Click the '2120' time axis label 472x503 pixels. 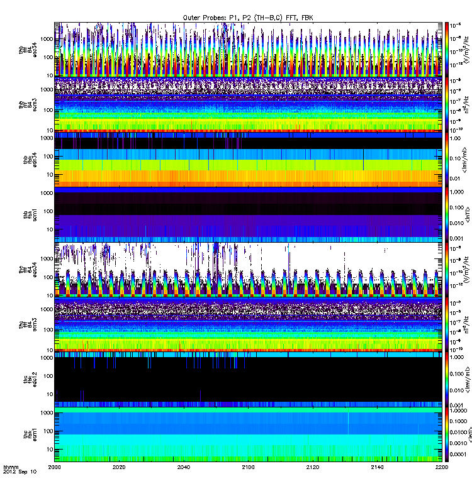click(x=312, y=467)
